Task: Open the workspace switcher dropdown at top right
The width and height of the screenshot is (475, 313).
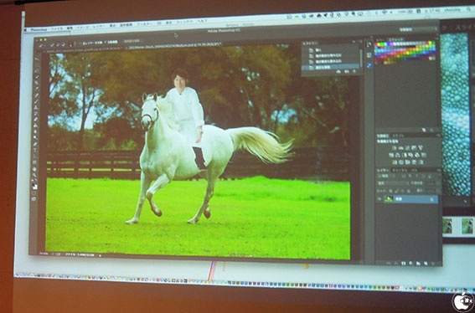Action: click(x=418, y=29)
